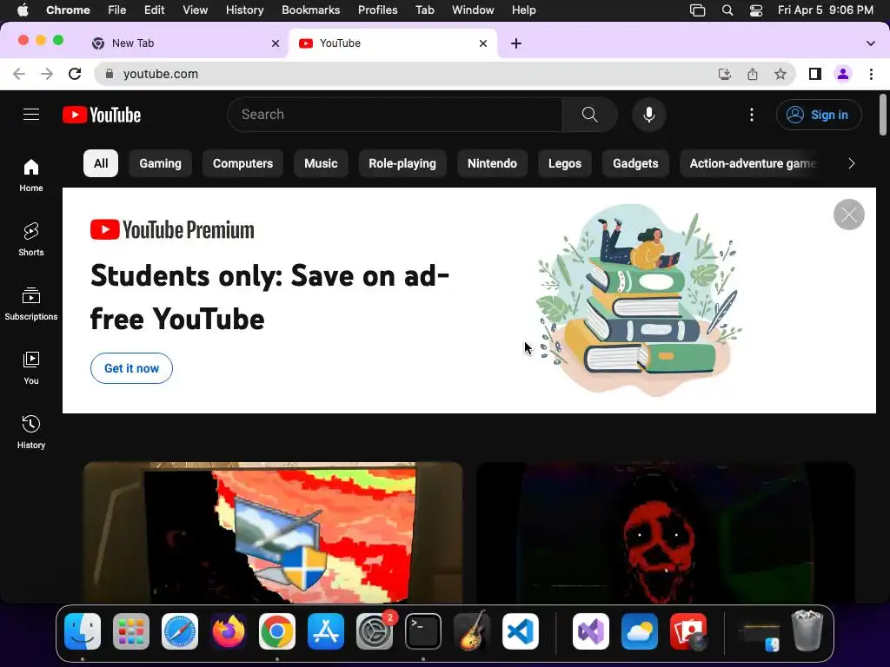
Task: Close the New Tab tab
Action: click(x=276, y=43)
